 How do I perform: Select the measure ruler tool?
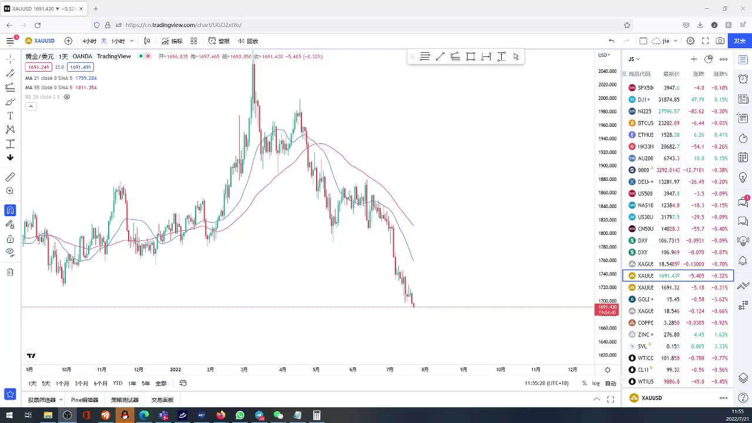[10, 177]
